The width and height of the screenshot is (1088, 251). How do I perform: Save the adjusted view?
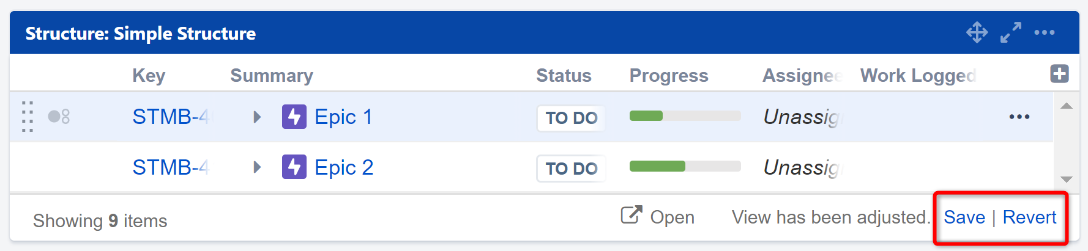(x=964, y=217)
